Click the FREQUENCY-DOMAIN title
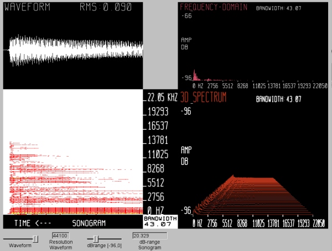This screenshot has height=251, width=332. (x=214, y=7)
